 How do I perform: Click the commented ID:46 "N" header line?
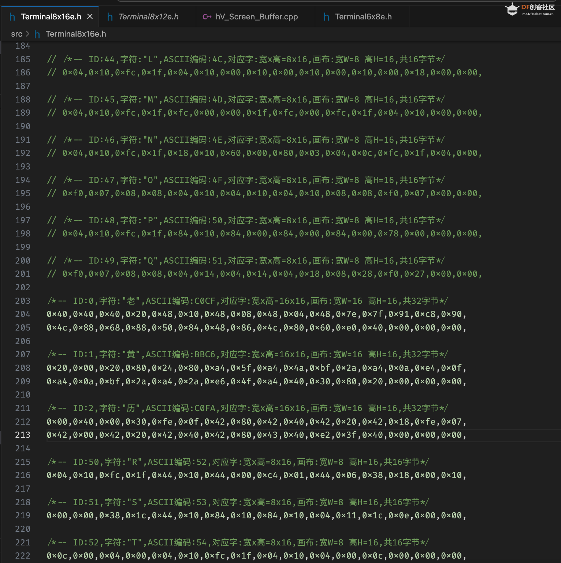(x=246, y=140)
